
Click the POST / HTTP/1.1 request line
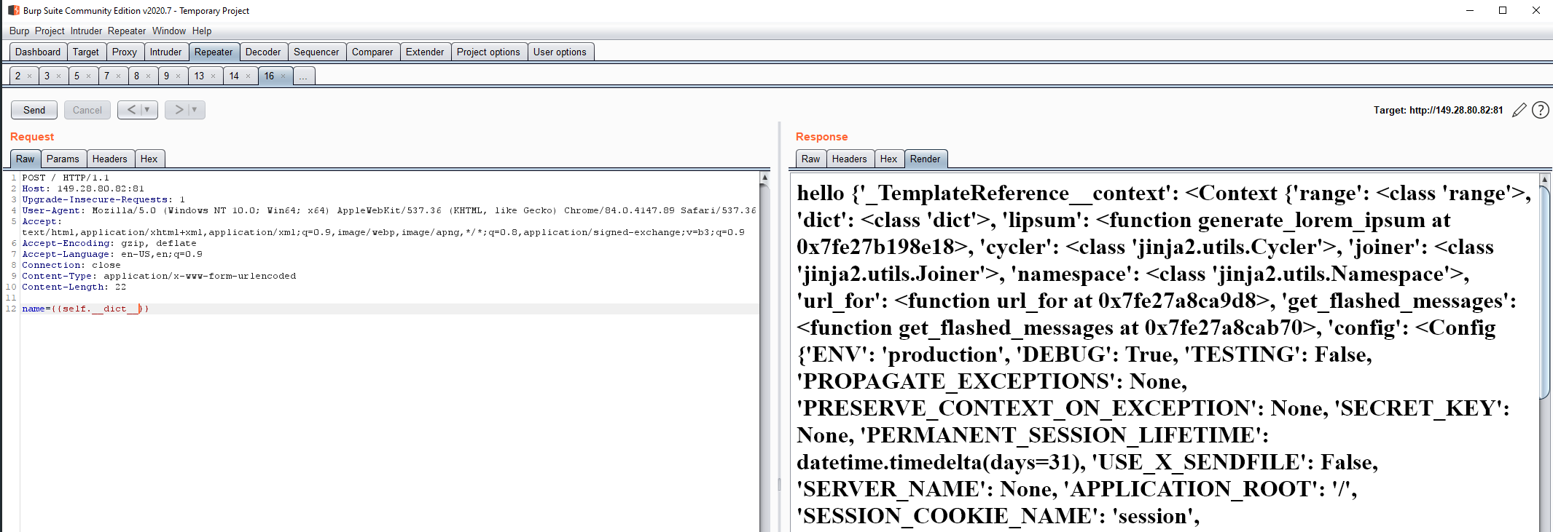click(66, 178)
